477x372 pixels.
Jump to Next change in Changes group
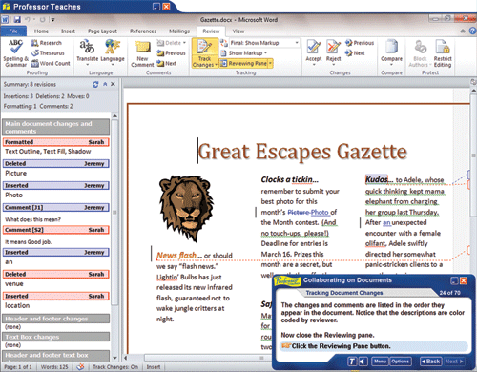point(355,53)
